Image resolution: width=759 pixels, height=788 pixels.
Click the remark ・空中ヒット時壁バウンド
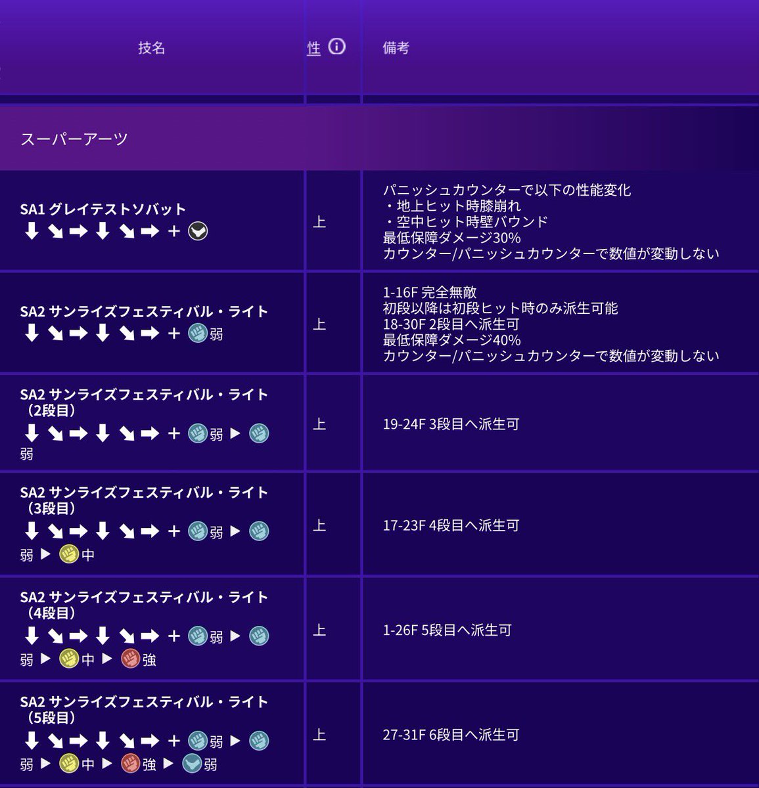[465, 222]
